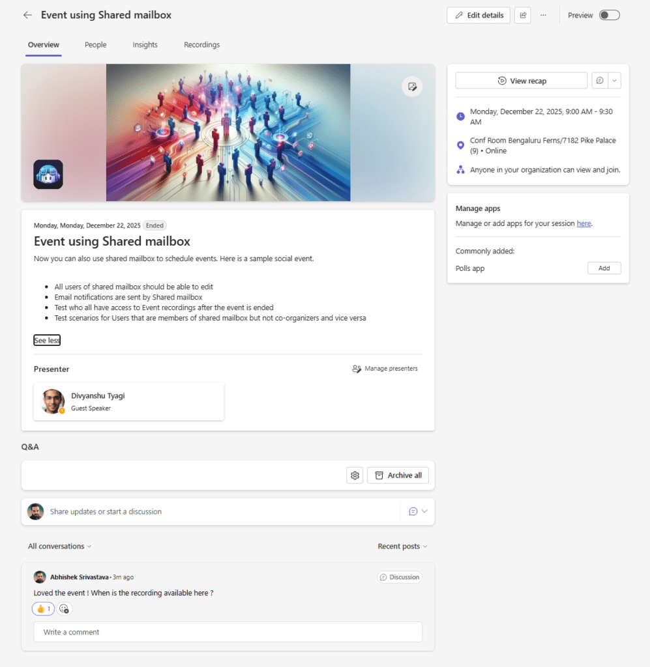
Task: Click the Manage presenters icon
Action: 357,369
